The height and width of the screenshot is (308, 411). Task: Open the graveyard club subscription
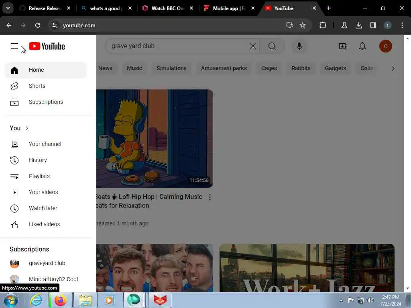46,263
